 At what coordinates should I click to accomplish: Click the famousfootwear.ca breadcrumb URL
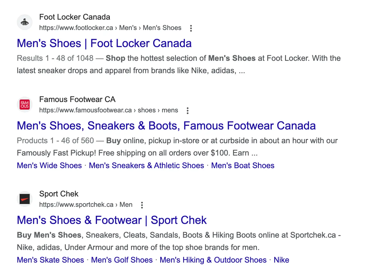point(109,110)
